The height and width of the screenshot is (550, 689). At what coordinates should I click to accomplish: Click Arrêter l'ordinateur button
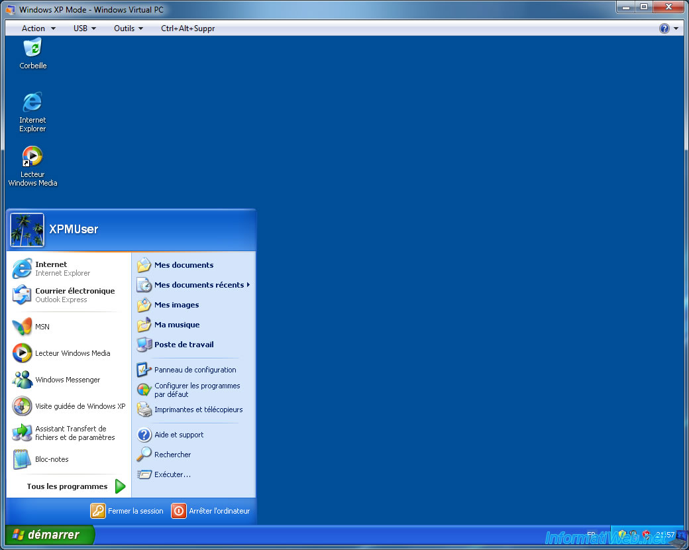click(x=211, y=511)
